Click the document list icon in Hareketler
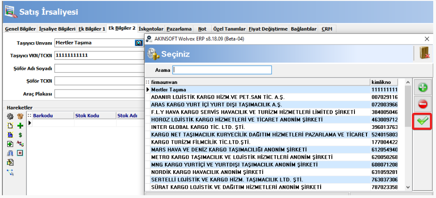436x198 pixels. click(x=10, y=162)
